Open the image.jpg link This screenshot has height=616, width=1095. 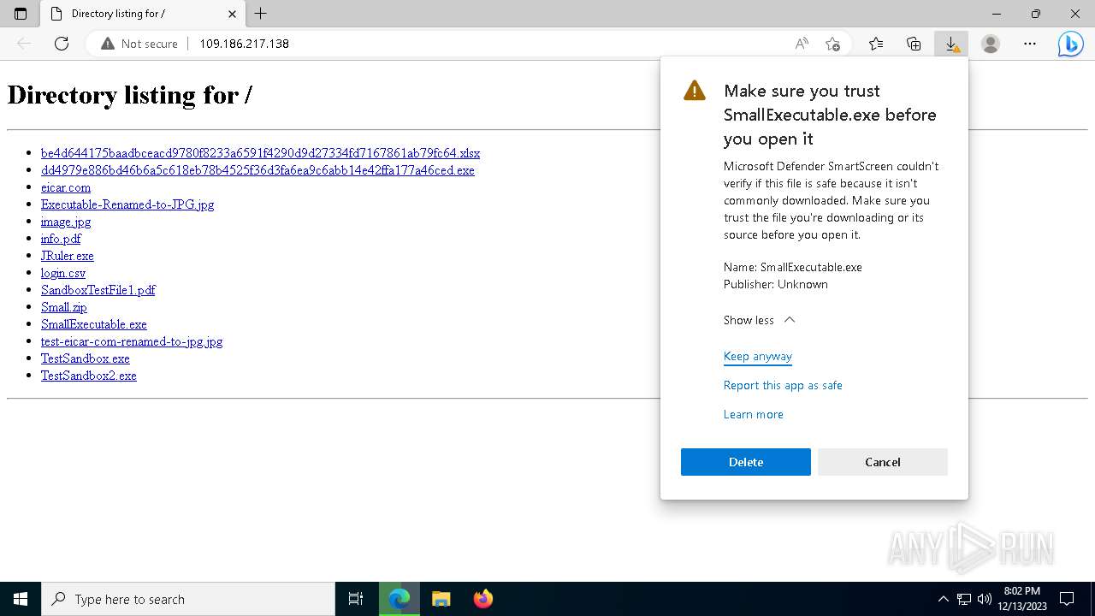click(66, 222)
